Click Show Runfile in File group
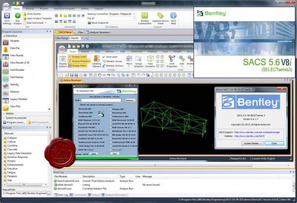 tap(32, 14)
